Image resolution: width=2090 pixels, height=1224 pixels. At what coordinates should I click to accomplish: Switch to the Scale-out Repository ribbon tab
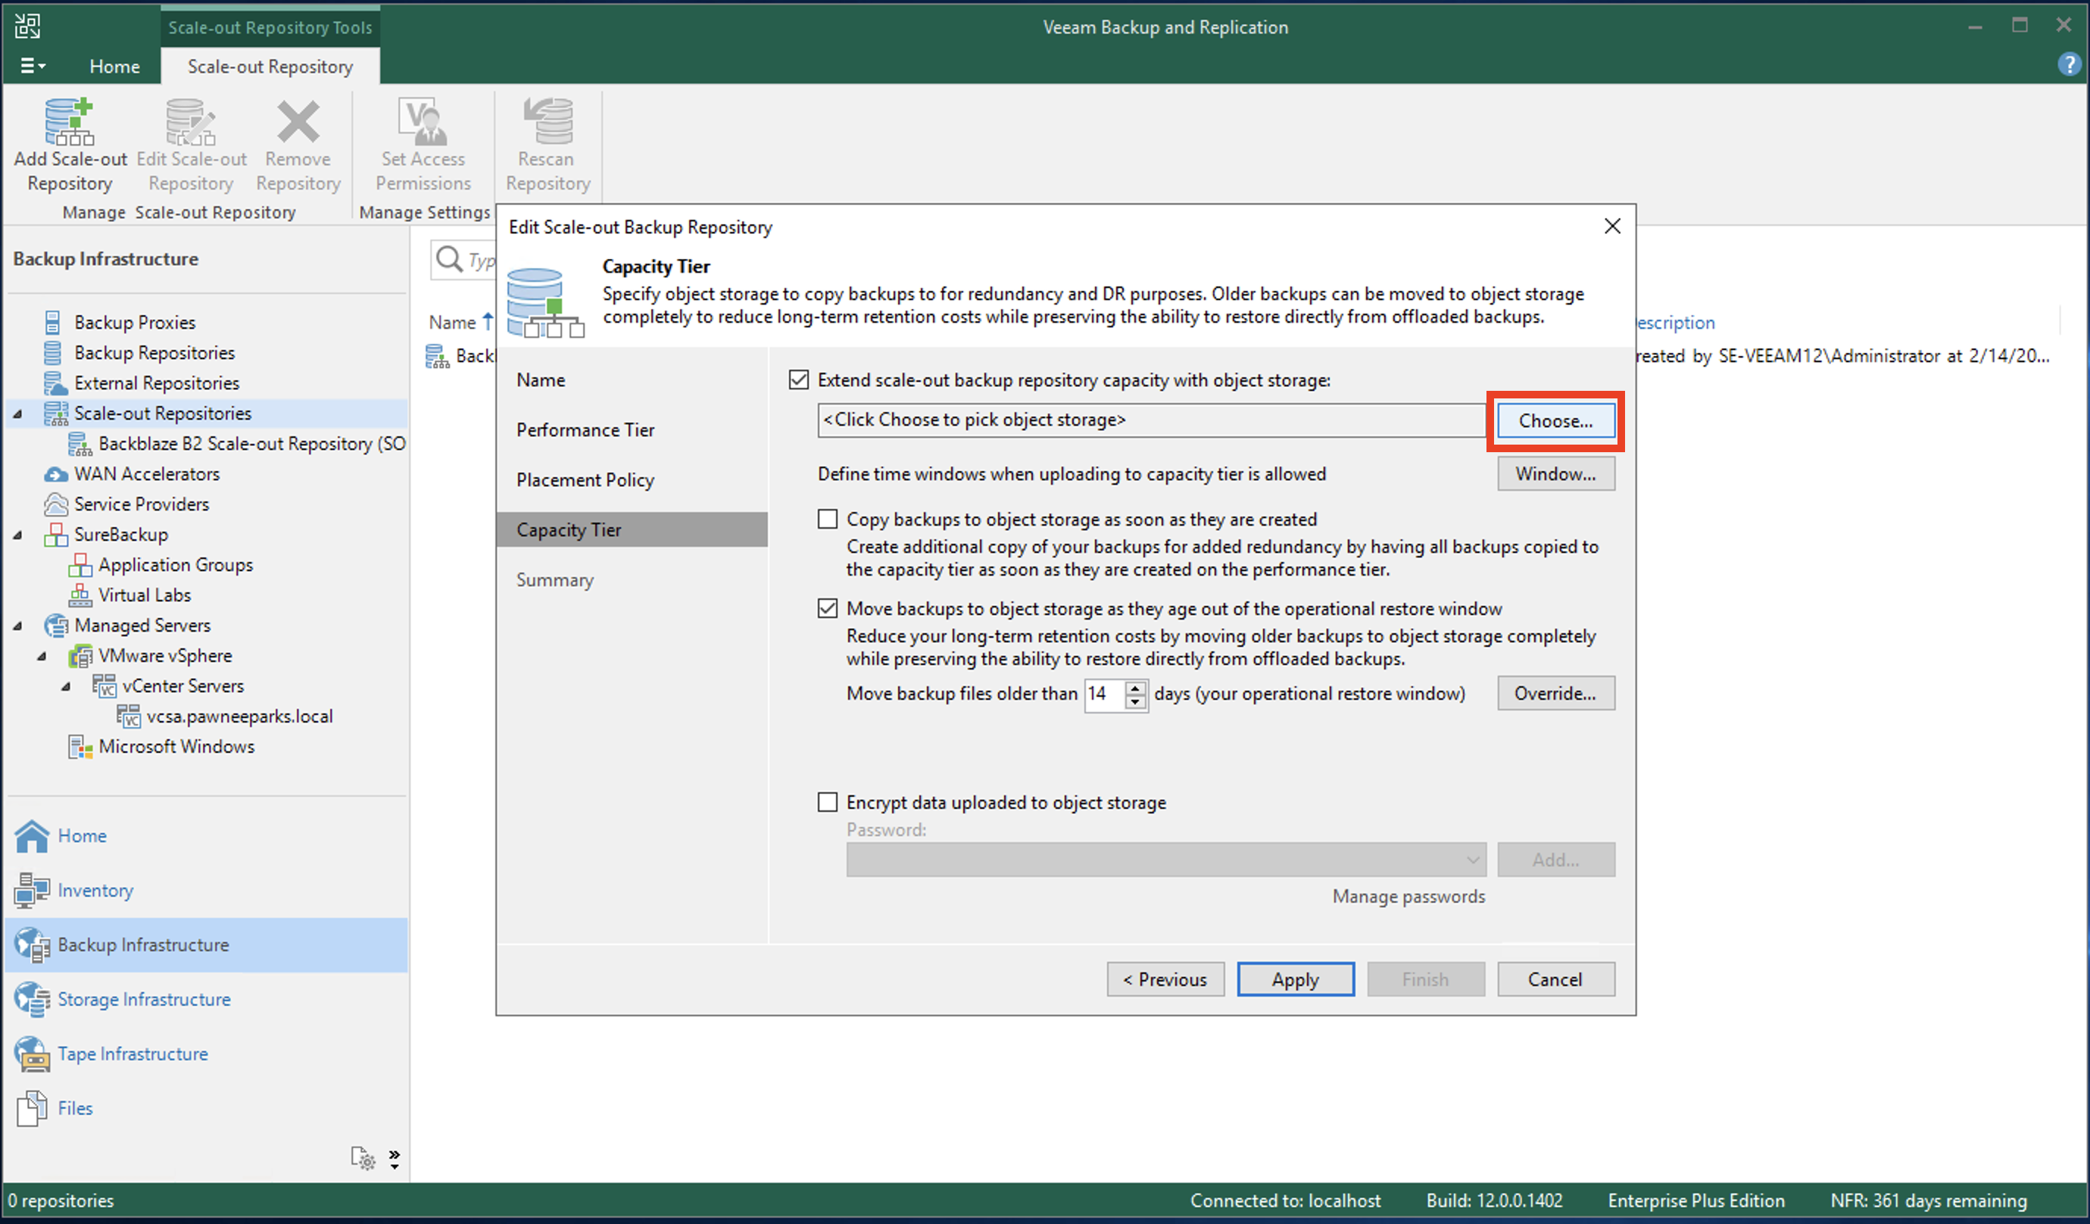270,66
